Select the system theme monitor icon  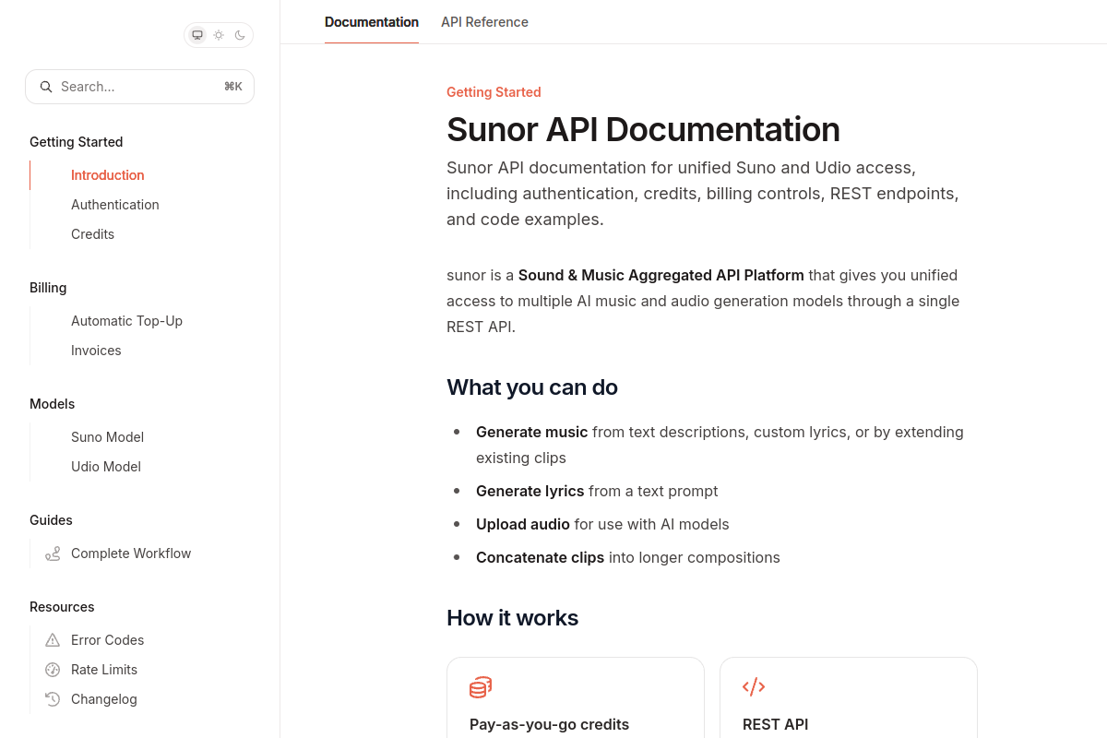pyautogui.click(x=197, y=35)
